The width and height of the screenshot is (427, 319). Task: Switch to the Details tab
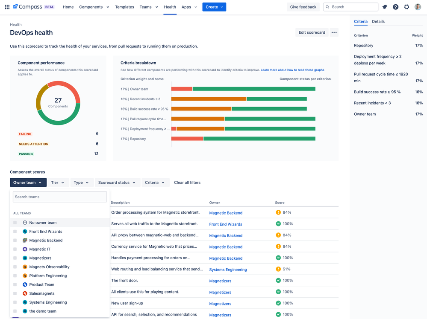tap(378, 21)
